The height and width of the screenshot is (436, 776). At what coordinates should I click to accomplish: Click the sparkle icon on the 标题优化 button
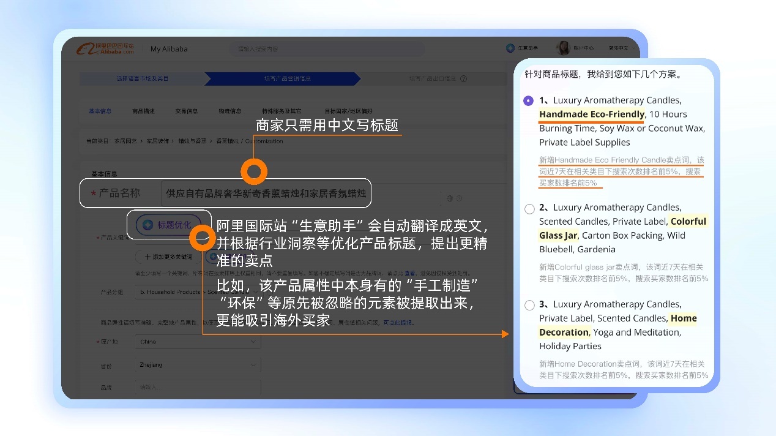(147, 225)
